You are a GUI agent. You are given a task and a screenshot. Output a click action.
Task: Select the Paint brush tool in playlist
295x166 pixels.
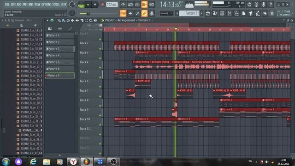[64, 20]
